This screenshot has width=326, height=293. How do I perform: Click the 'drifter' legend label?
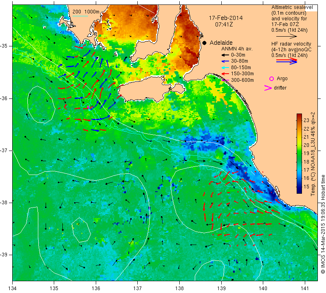coord(280,88)
